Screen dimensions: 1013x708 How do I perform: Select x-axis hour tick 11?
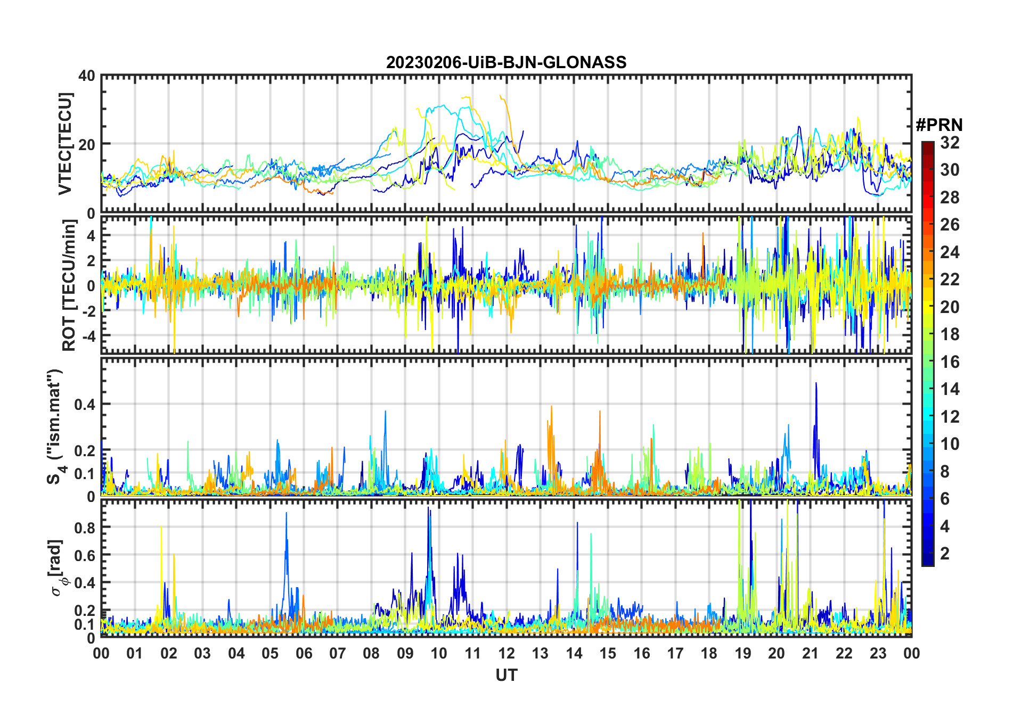pyautogui.click(x=473, y=653)
